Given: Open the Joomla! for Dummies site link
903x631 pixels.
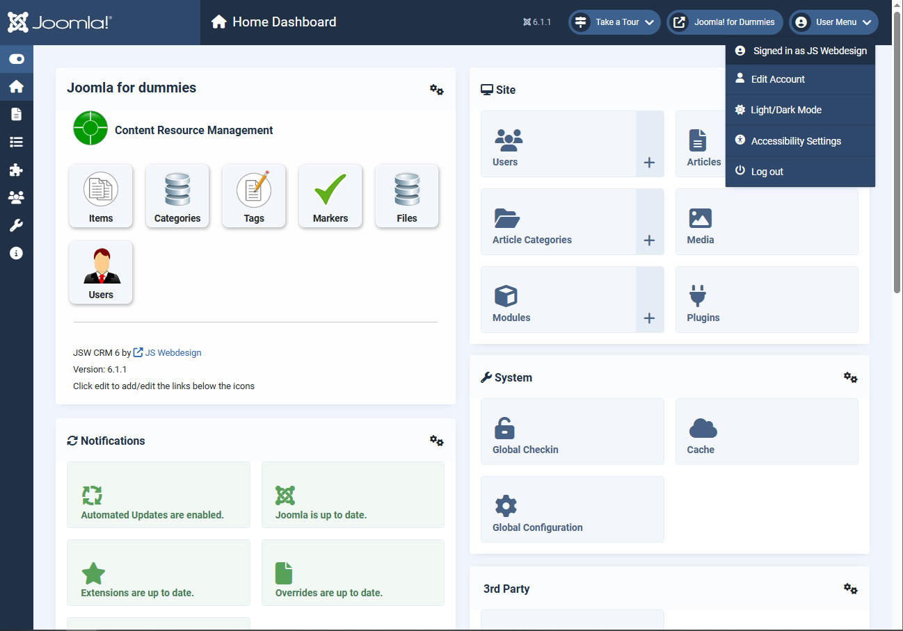Looking at the screenshot, I should point(725,22).
